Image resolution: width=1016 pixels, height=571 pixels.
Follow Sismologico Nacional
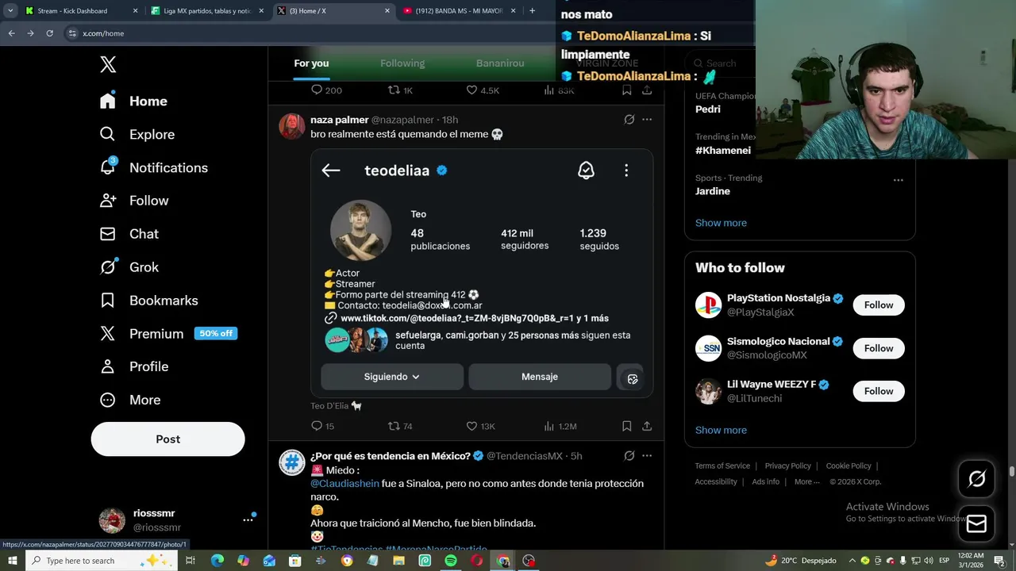pos(879,348)
